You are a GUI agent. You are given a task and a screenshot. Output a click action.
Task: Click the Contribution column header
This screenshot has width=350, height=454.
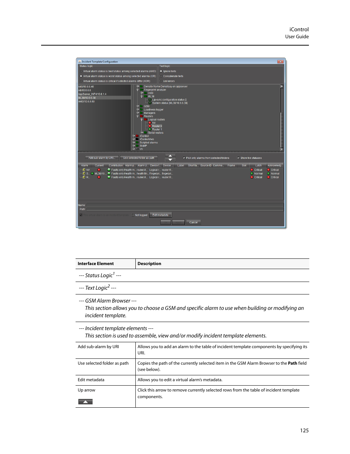click(x=116, y=165)
